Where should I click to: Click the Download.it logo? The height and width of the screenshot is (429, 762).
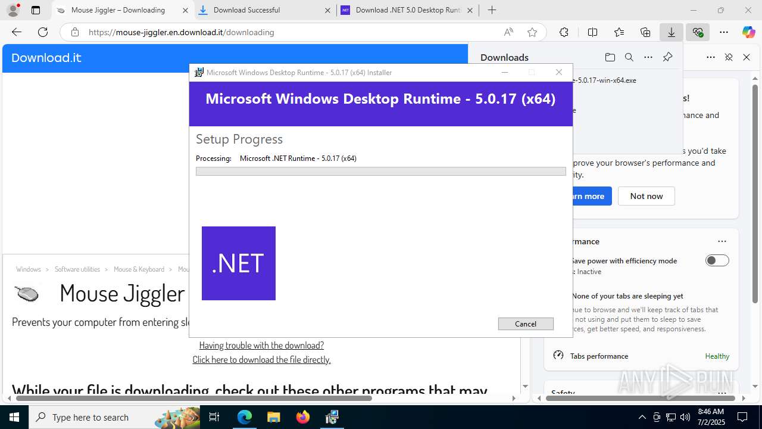point(46,58)
